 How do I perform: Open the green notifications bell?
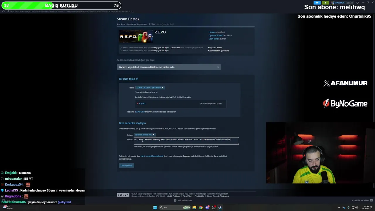coord(325,3)
